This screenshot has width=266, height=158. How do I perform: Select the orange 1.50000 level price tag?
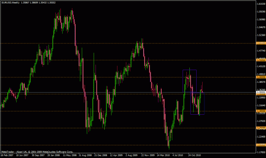tap(261, 43)
